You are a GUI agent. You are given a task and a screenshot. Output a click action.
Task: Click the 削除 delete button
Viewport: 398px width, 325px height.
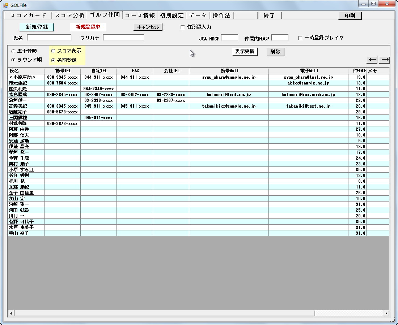pyautogui.click(x=275, y=52)
